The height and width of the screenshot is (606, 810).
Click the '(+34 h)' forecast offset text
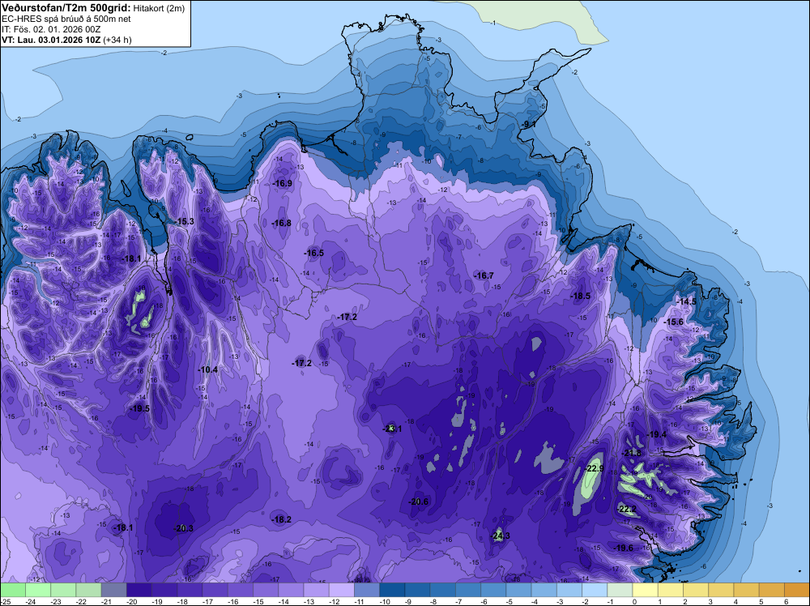tap(117, 40)
